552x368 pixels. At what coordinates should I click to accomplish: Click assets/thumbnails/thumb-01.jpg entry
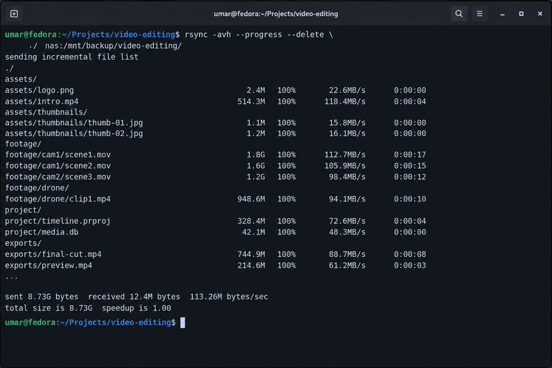74,123
